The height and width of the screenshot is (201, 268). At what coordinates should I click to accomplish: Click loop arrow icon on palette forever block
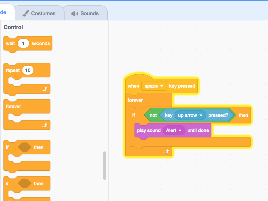[x=45, y=125]
